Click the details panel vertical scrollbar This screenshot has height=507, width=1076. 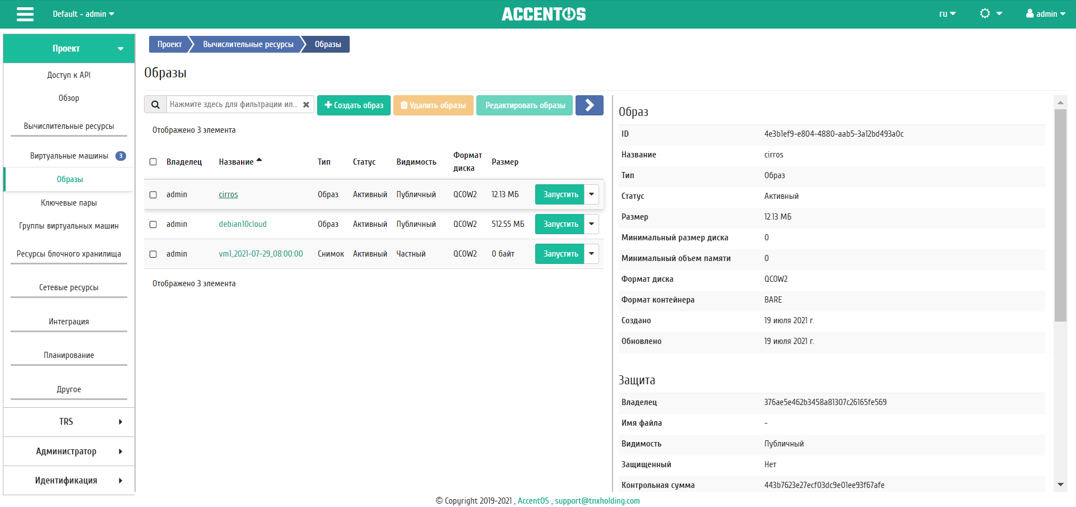click(1060, 216)
